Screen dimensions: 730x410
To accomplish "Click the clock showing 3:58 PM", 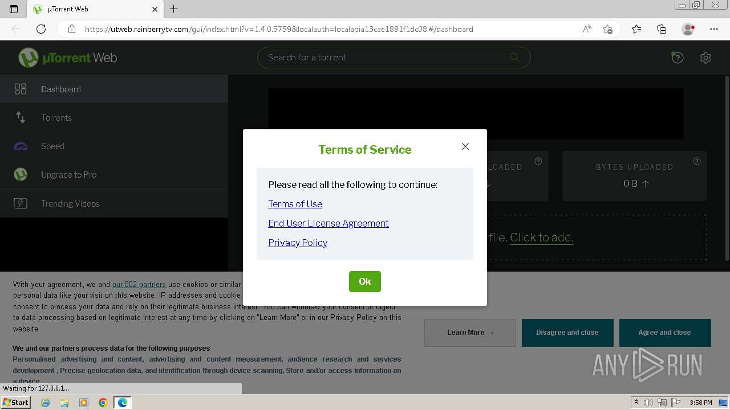I will (700, 403).
